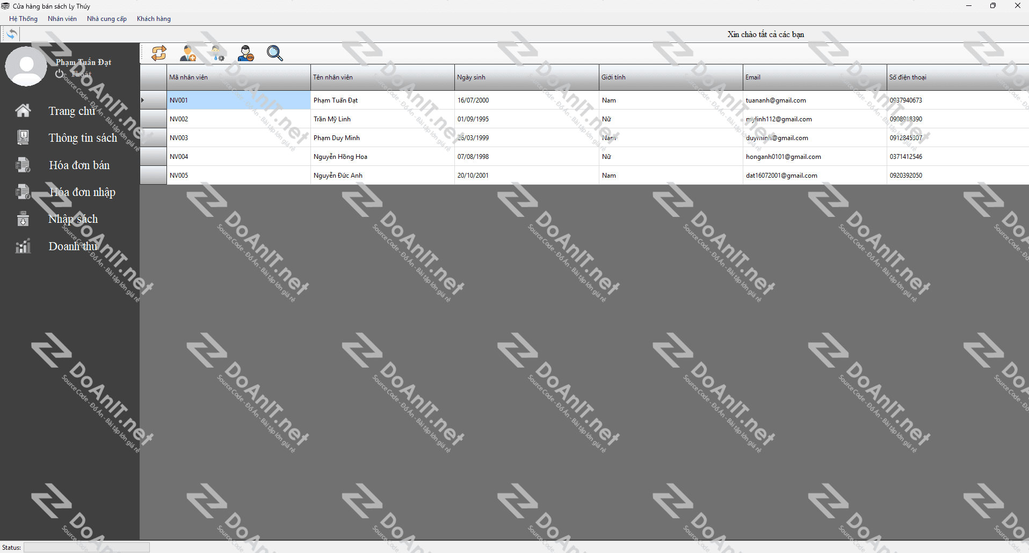Image resolution: width=1029 pixels, height=553 pixels.
Task: Open Thông tin sách section
Action: (x=83, y=138)
